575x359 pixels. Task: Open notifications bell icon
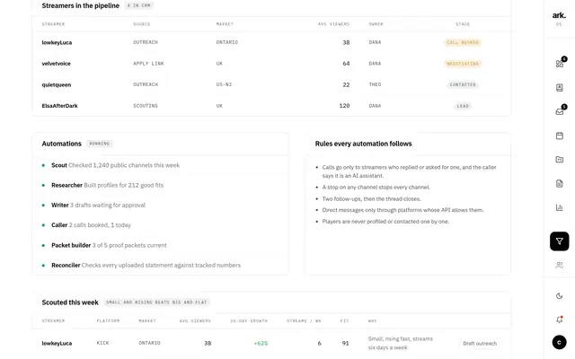click(559, 320)
